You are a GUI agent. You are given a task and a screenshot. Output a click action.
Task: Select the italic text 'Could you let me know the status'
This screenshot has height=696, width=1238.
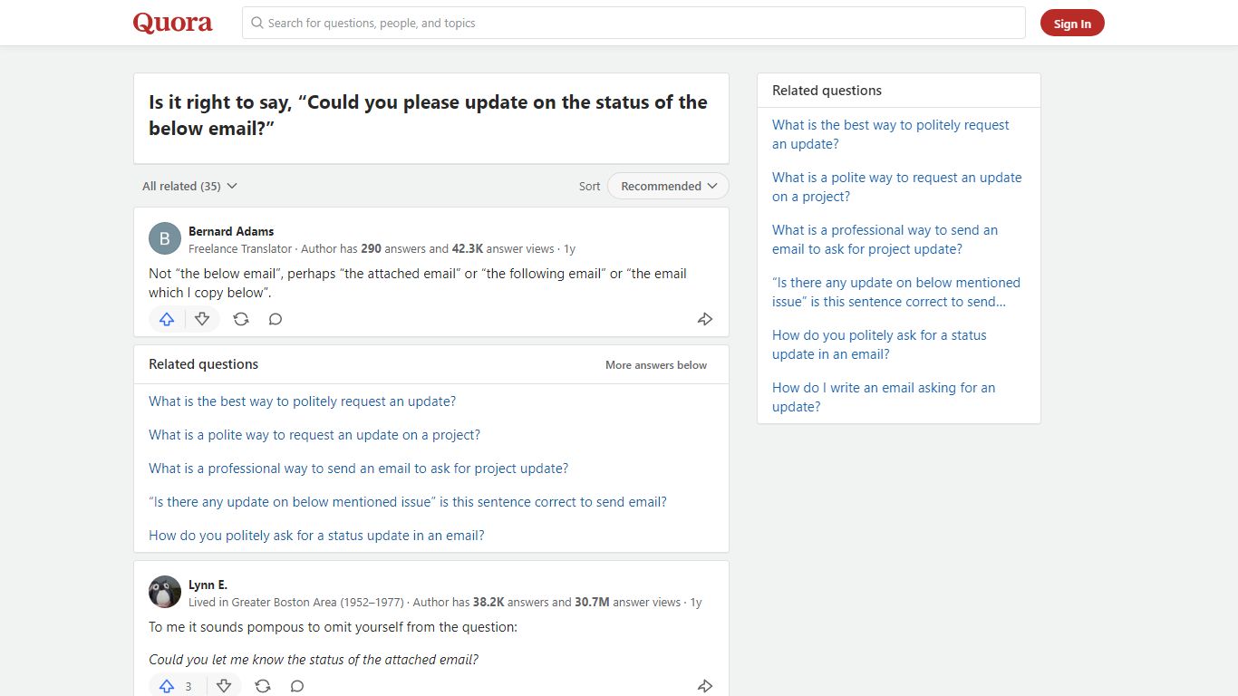point(314,660)
